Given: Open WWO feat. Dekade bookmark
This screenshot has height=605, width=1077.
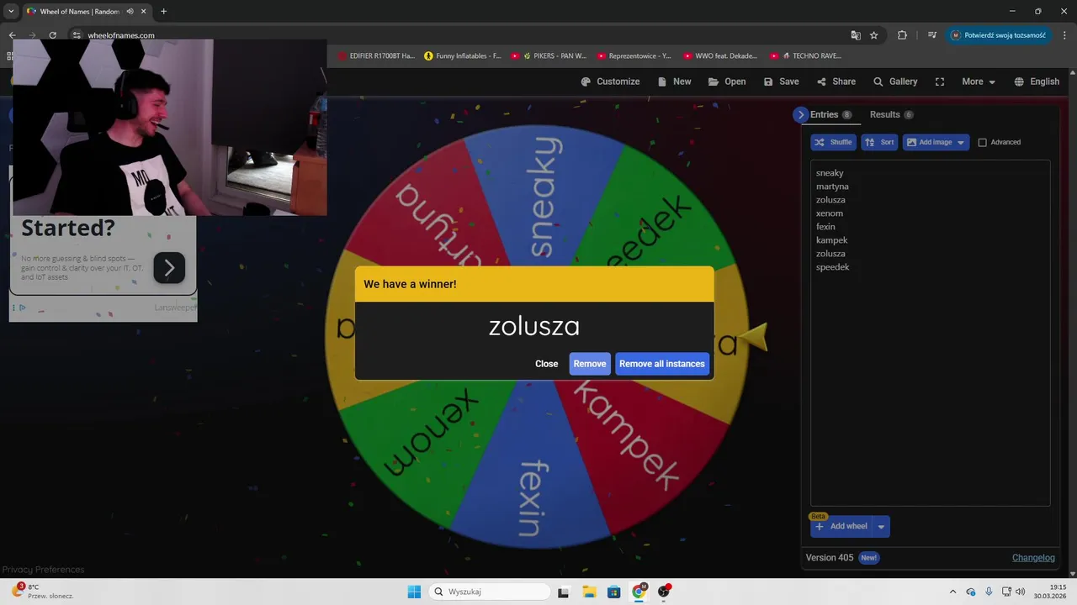Looking at the screenshot, I should click(720, 56).
